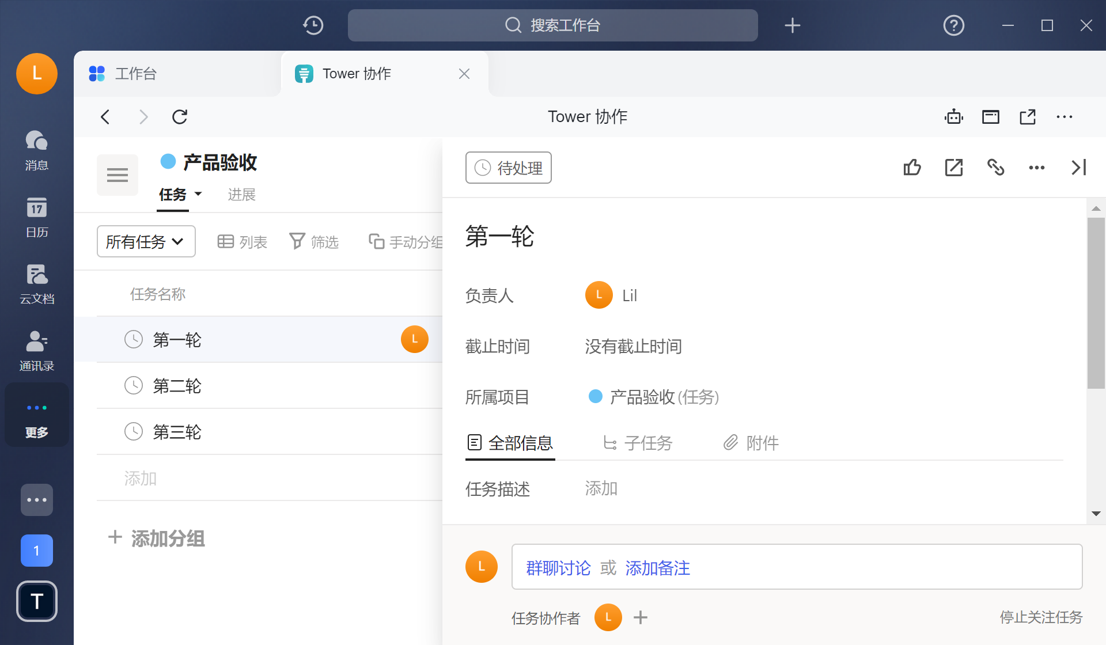Image resolution: width=1106 pixels, height=645 pixels.
Task: Add a collaborator with the plus button
Action: (x=641, y=617)
